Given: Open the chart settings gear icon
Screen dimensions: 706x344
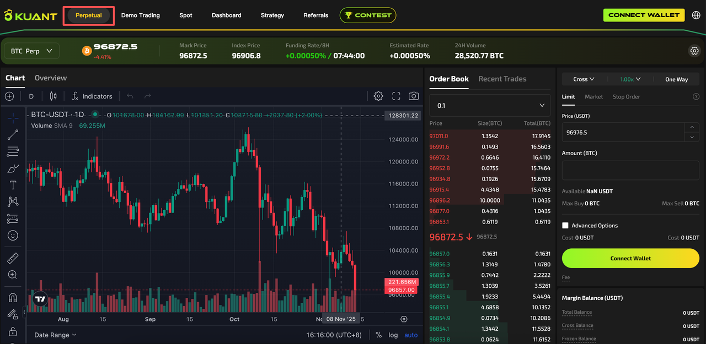Looking at the screenshot, I should click(x=378, y=96).
